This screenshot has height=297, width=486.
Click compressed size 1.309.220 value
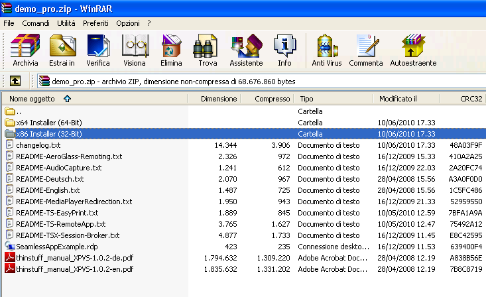tap(273, 258)
